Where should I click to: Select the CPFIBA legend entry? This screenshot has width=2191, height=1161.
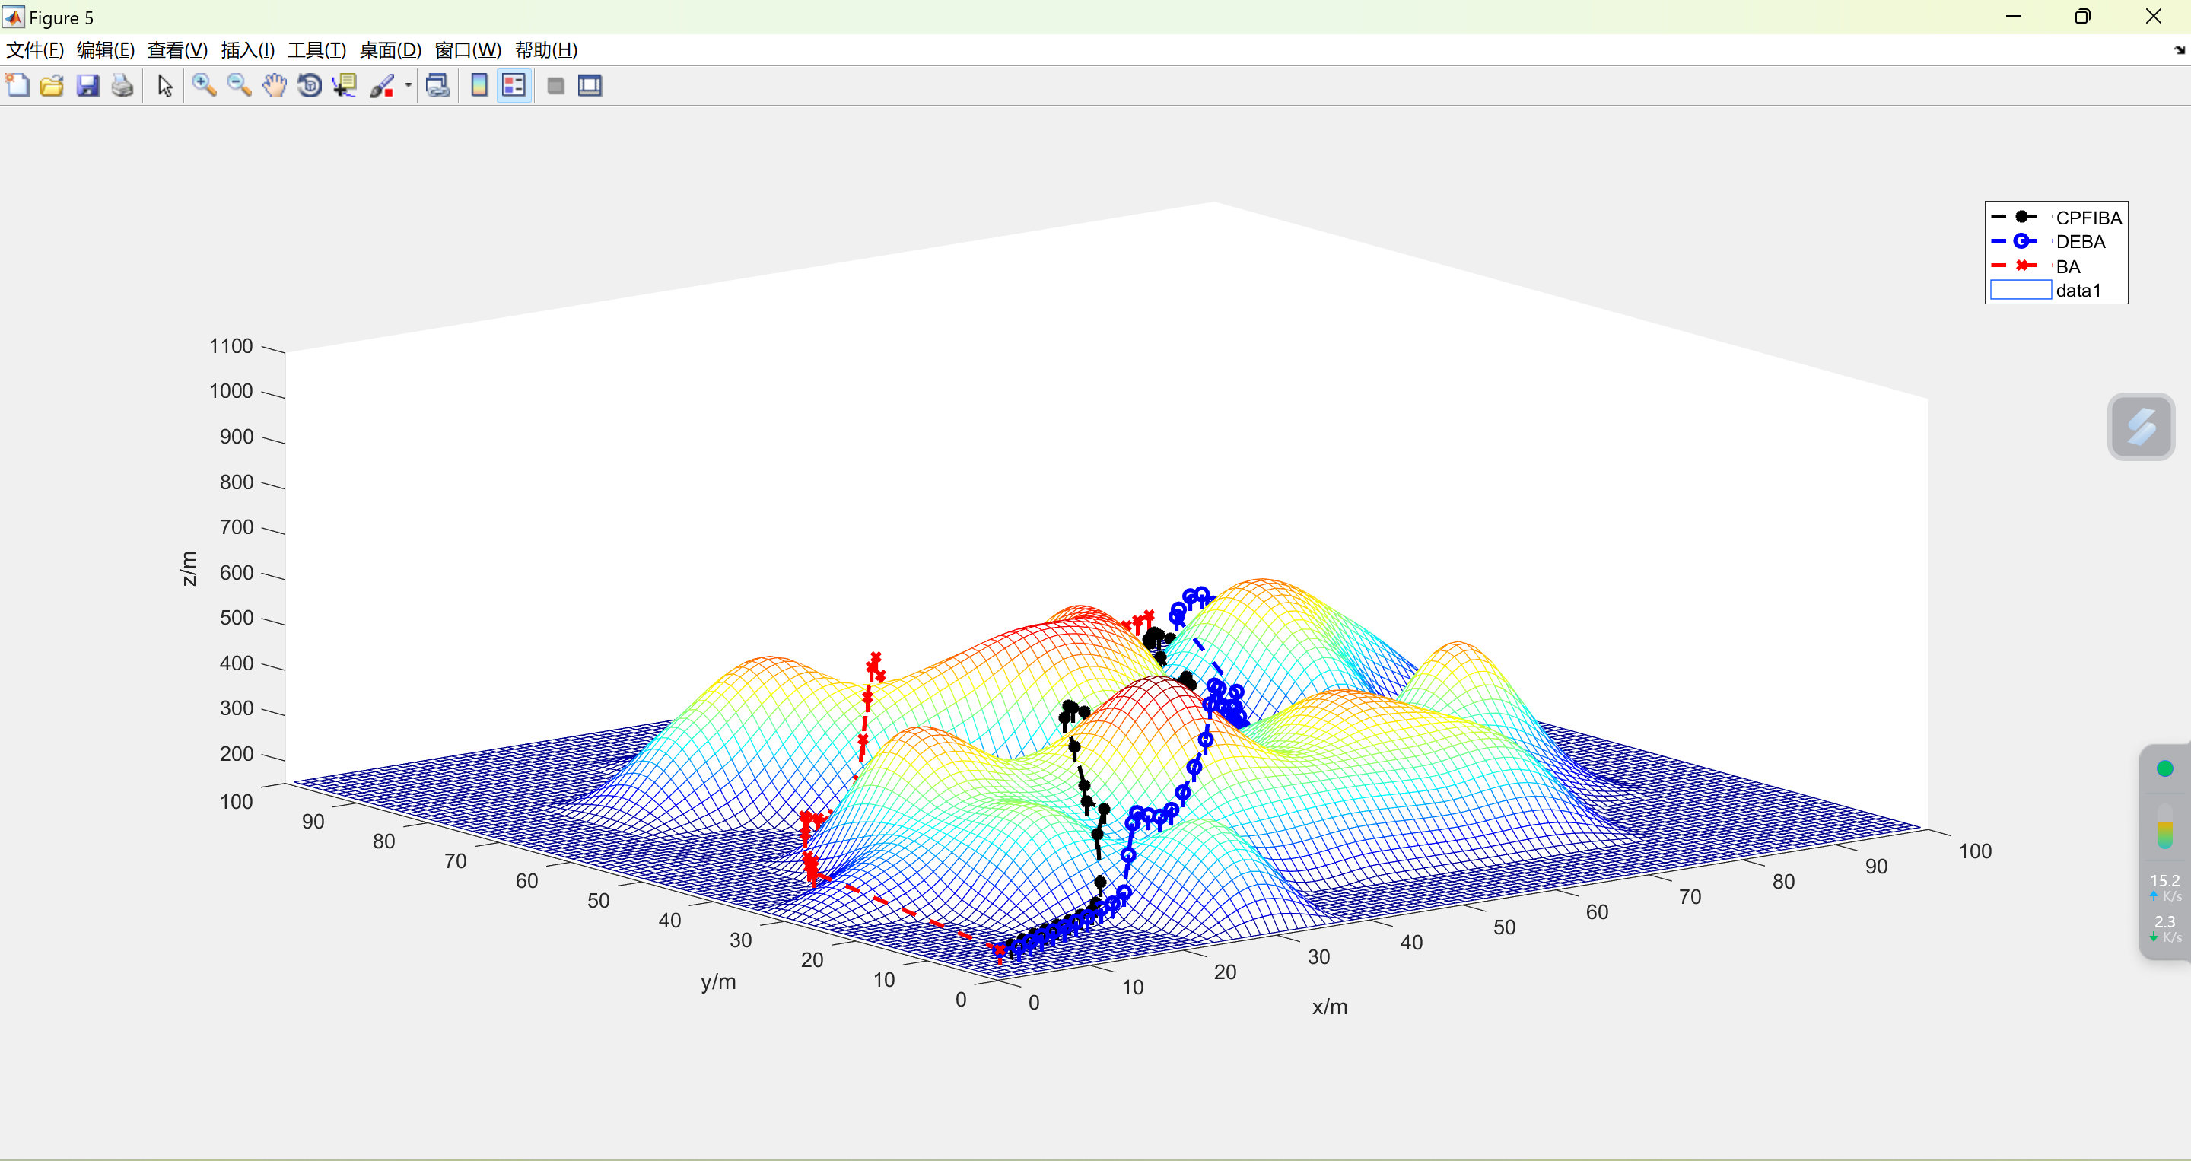tap(2056, 218)
